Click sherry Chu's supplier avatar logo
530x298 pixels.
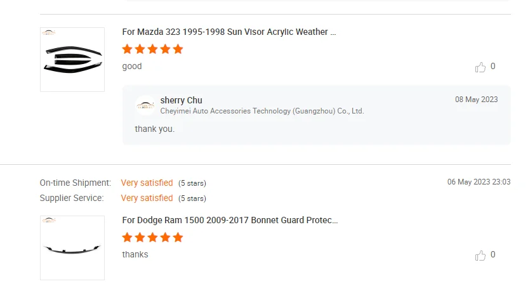146,105
